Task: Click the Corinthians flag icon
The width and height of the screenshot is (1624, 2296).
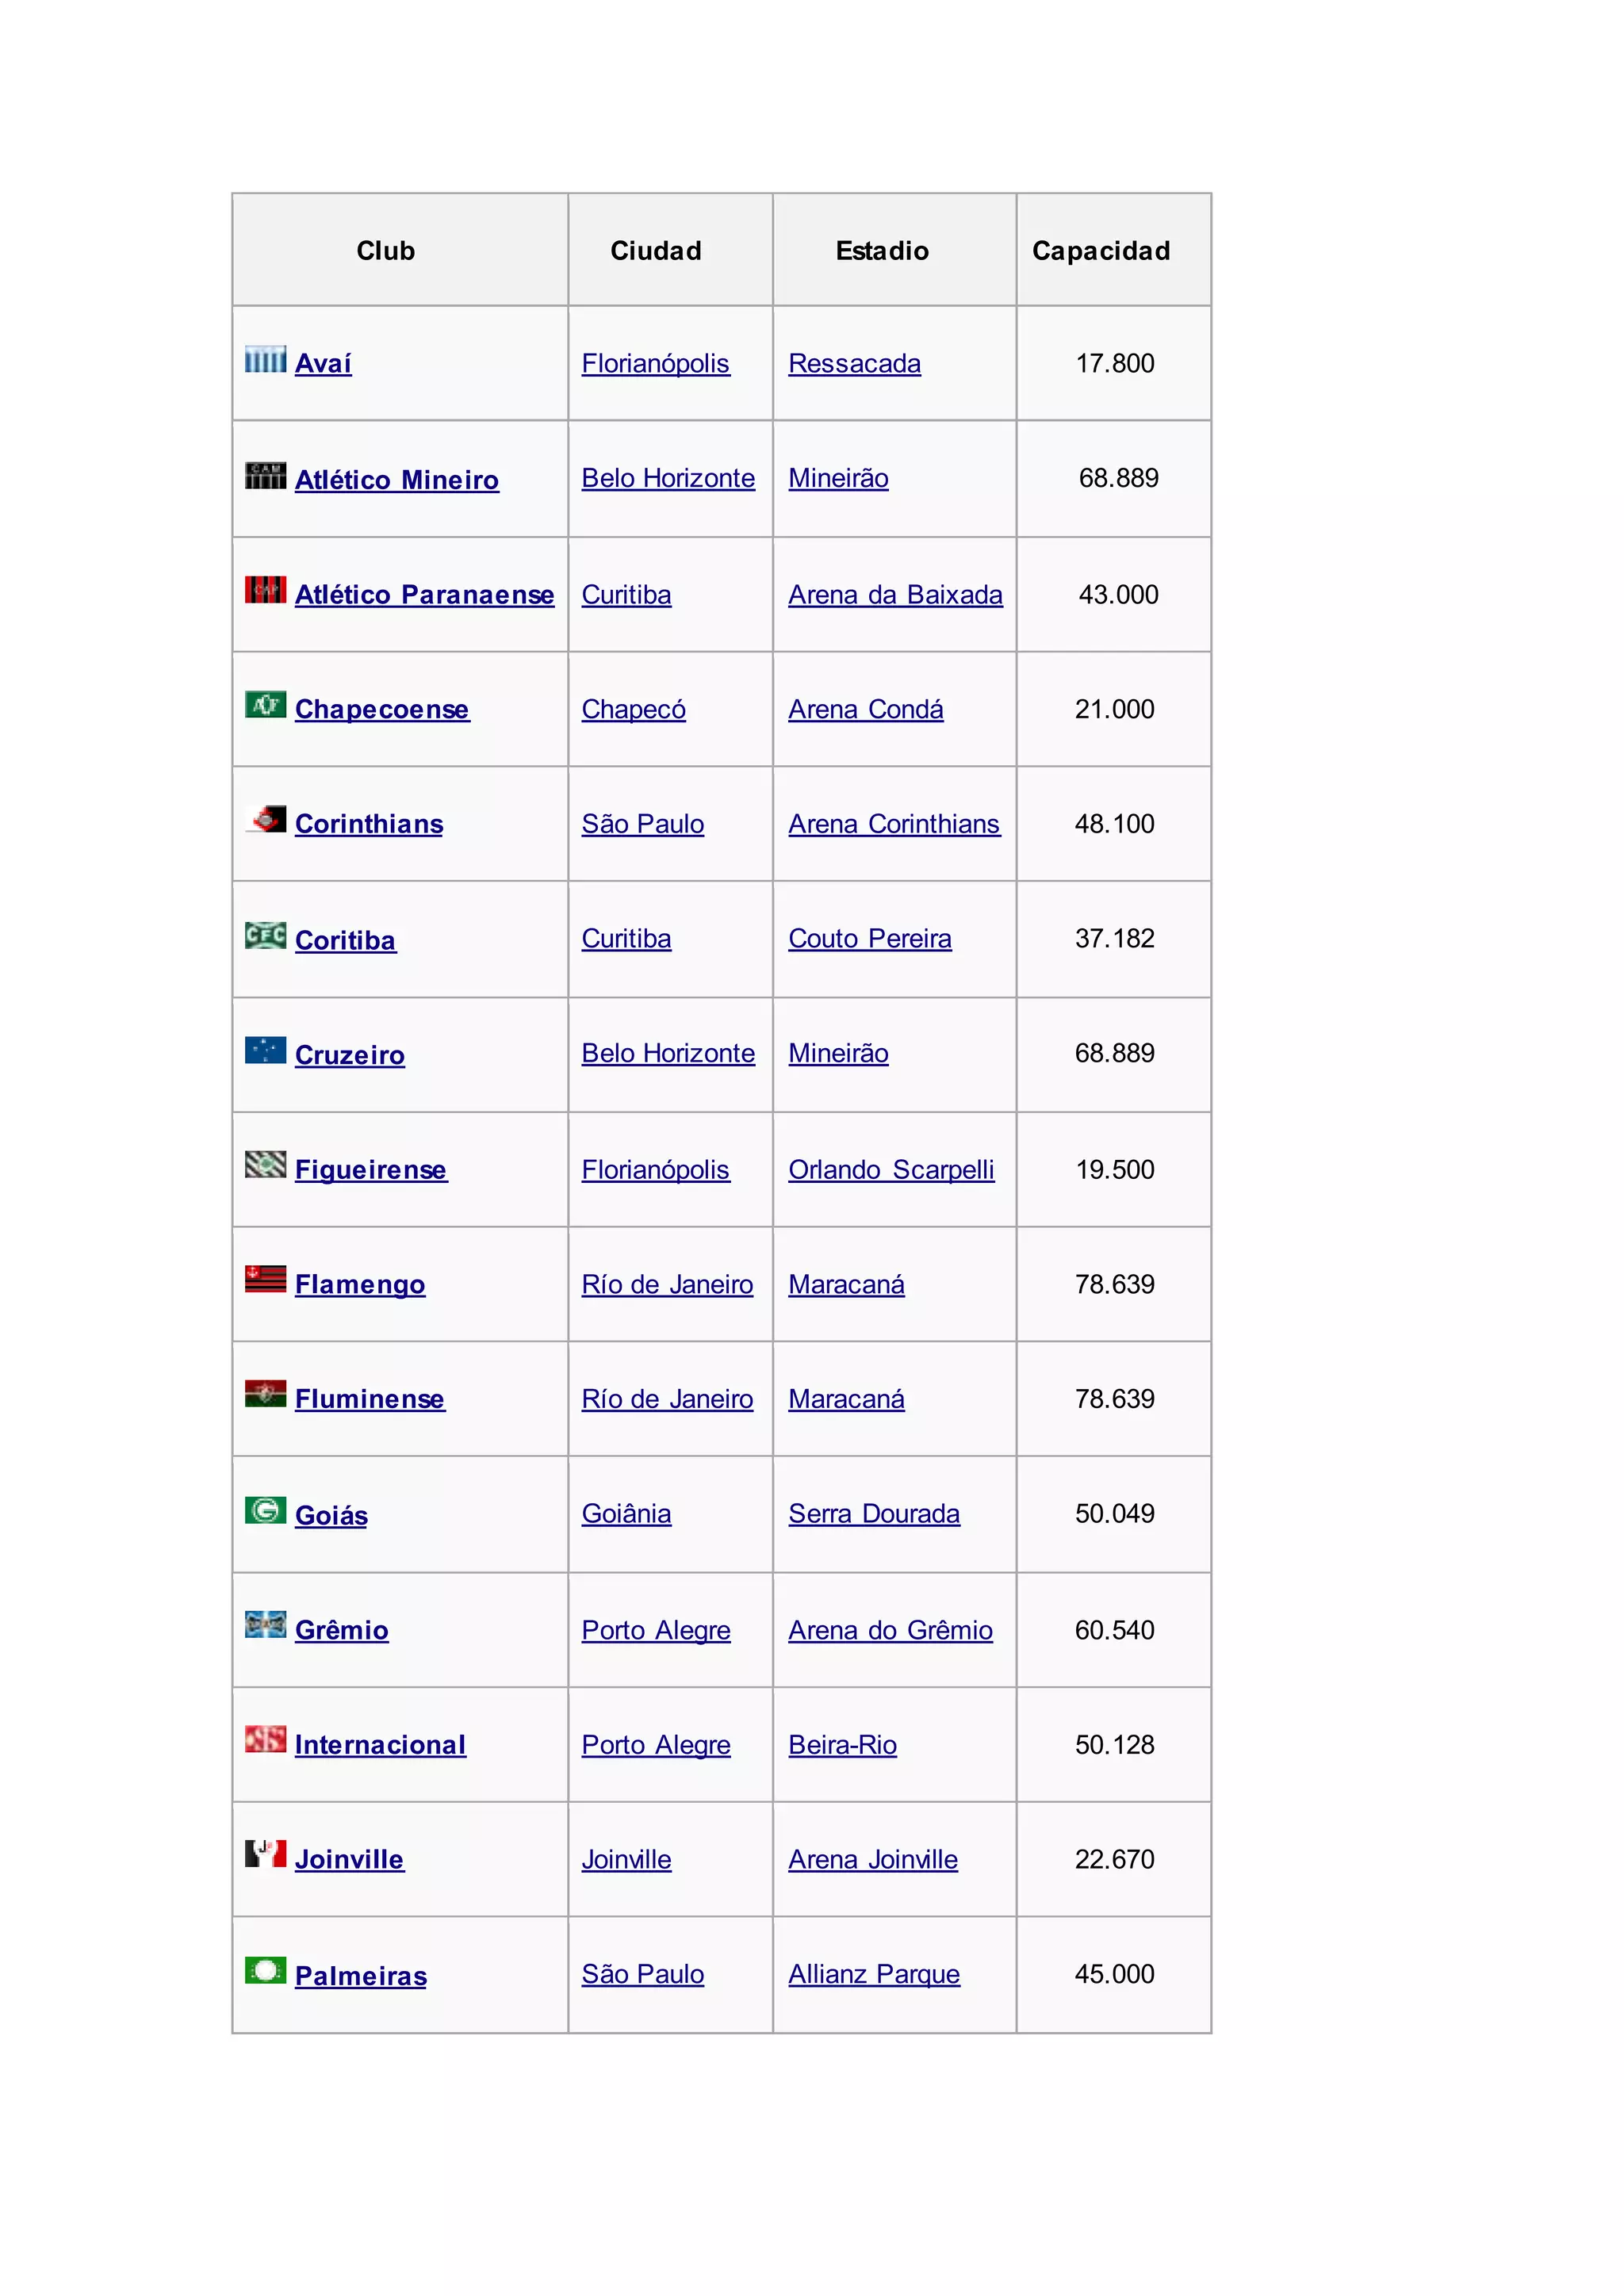Action: (x=266, y=819)
